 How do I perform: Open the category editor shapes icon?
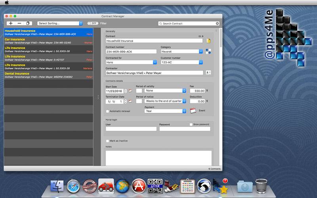click(x=208, y=51)
